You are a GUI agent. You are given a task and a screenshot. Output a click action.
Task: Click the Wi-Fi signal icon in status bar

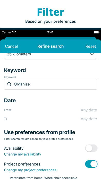pyautogui.click(x=14, y=32)
